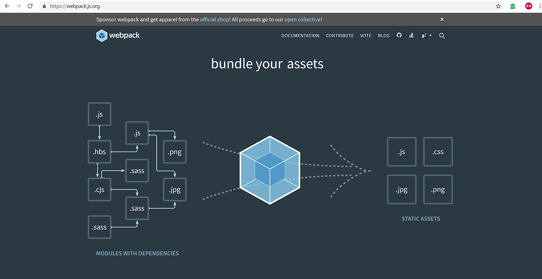This screenshot has height=279, width=542.
Task: Reload the webpack page
Action: (30, 6)
